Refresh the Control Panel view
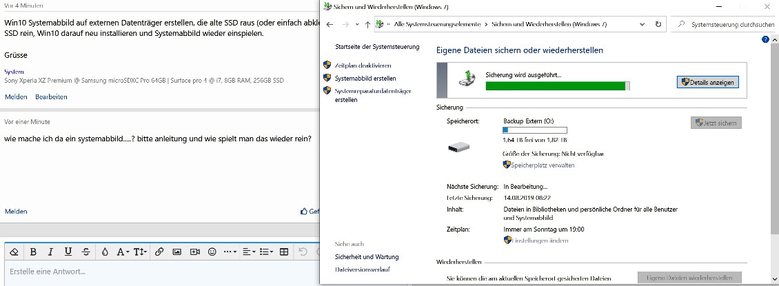 [658, 24]
